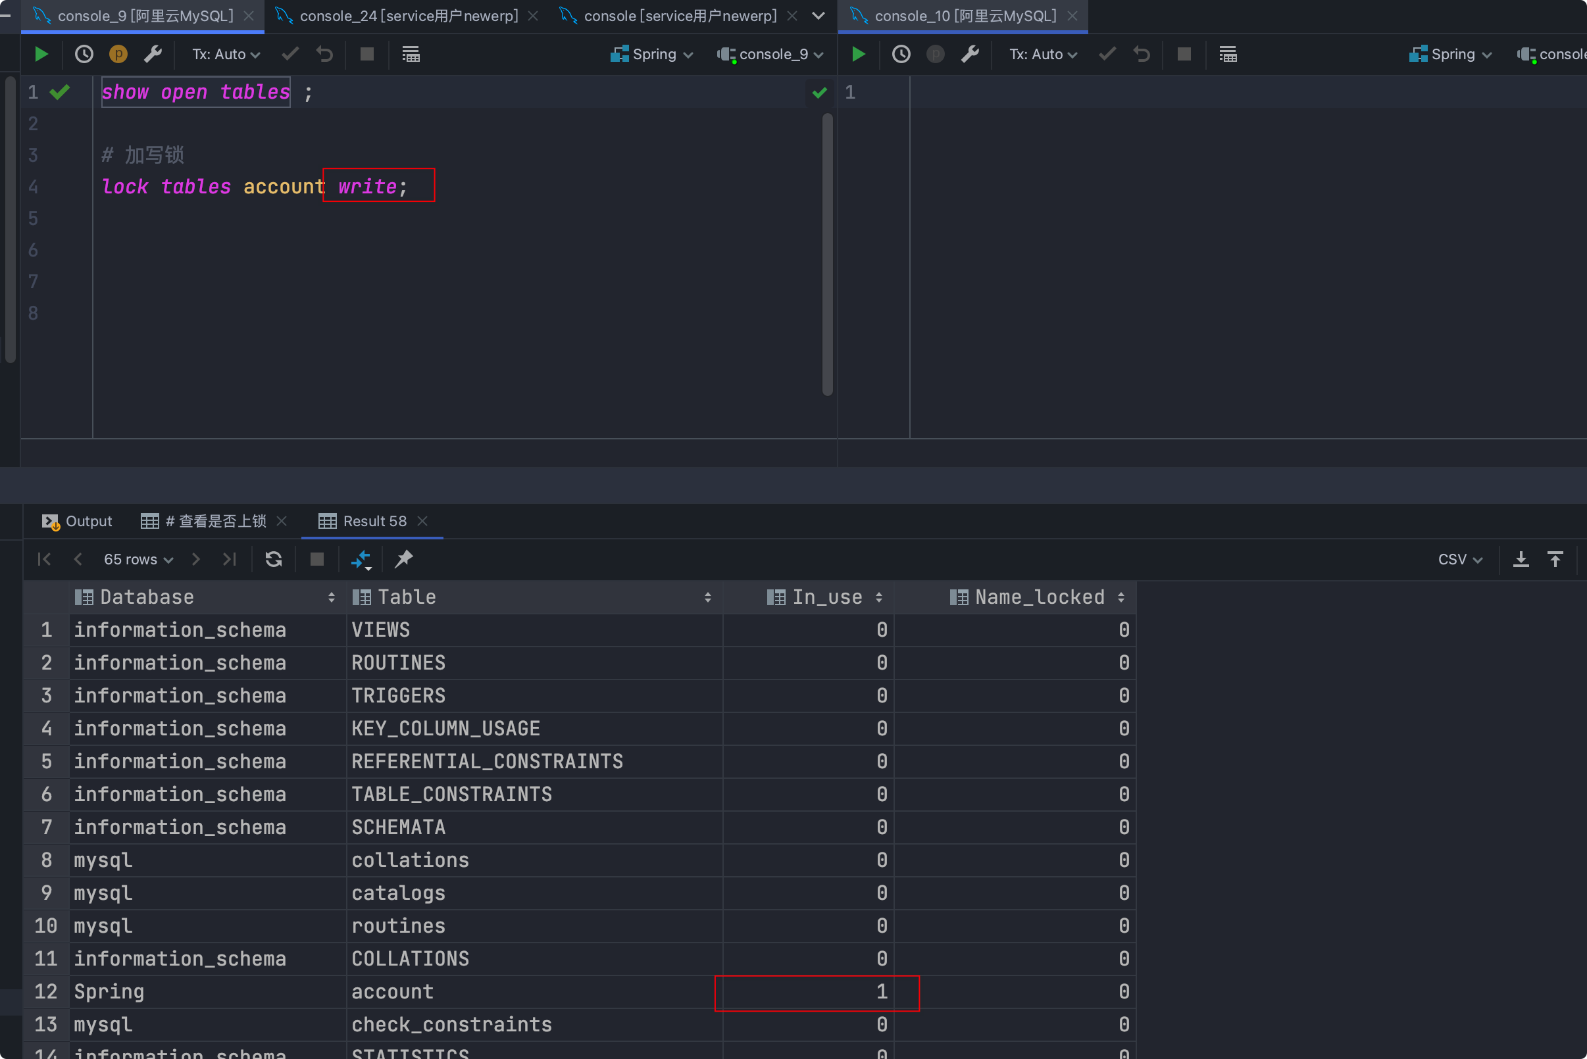Open console_9 settings wrench icon
Viewport: 1587px width, 1059px height.
tap(153, 54)
